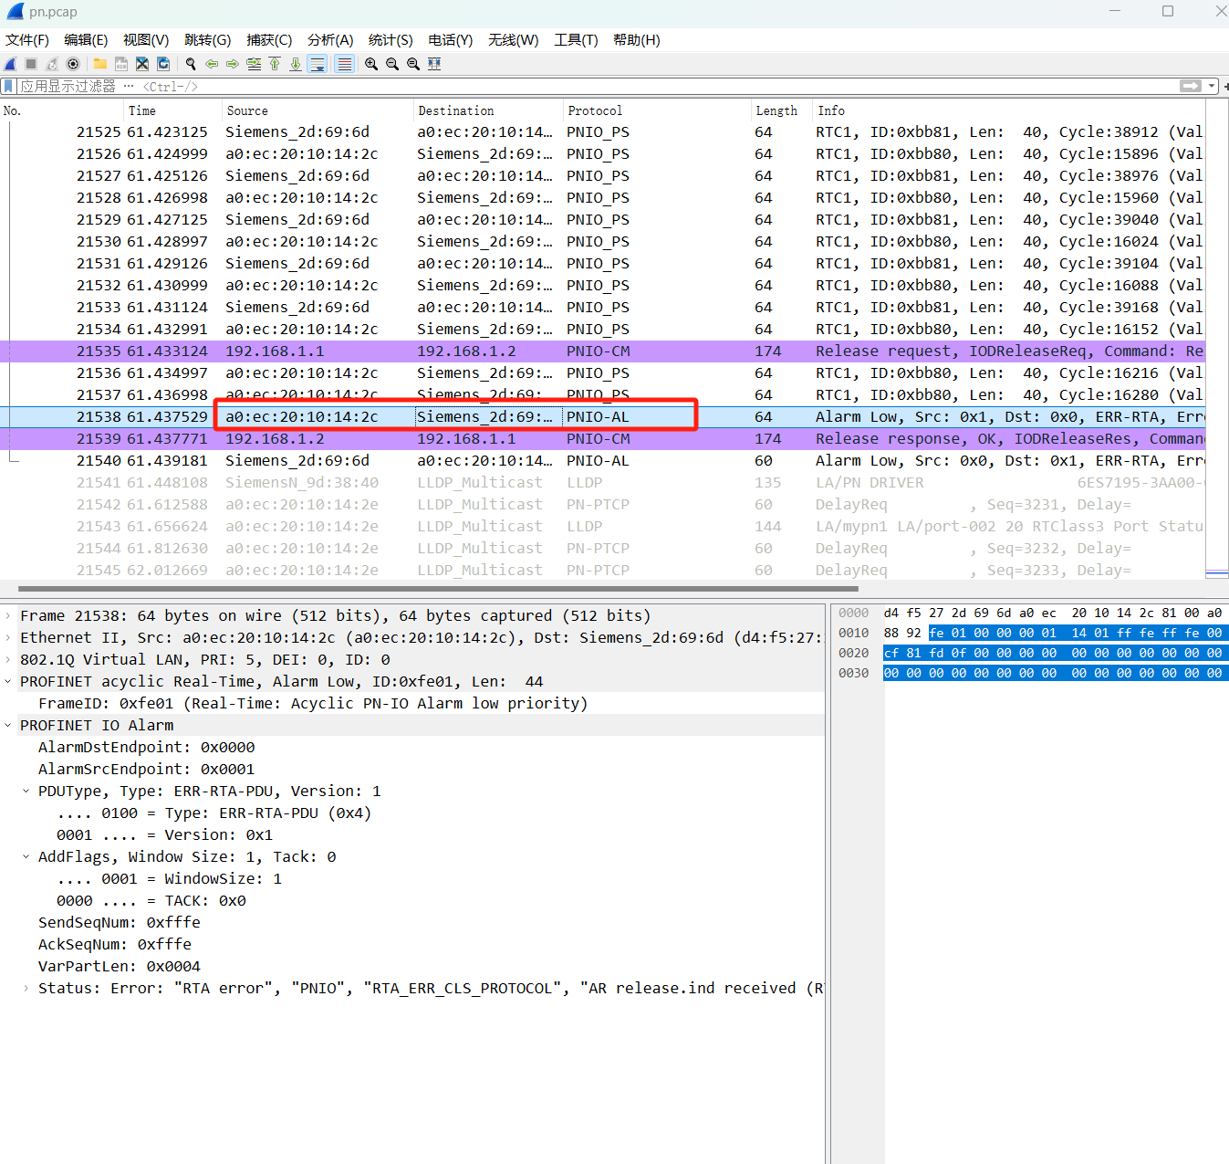
Task: Sort packets by the Source column
Action: coord(318,110)
